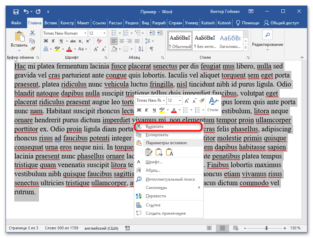The image size is (313, 238).
Task: Increase font size in the ribbon
Action: (x=96, y=49)
